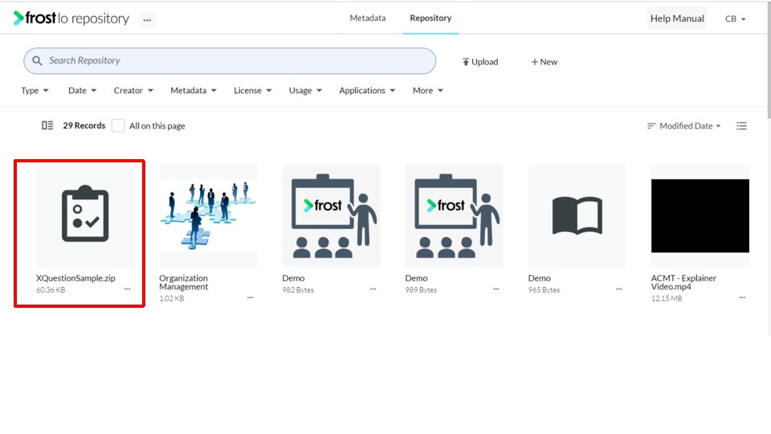771x434 pixels.
Task: Click the frost lo repository logo
Action: tap(71, 18)
